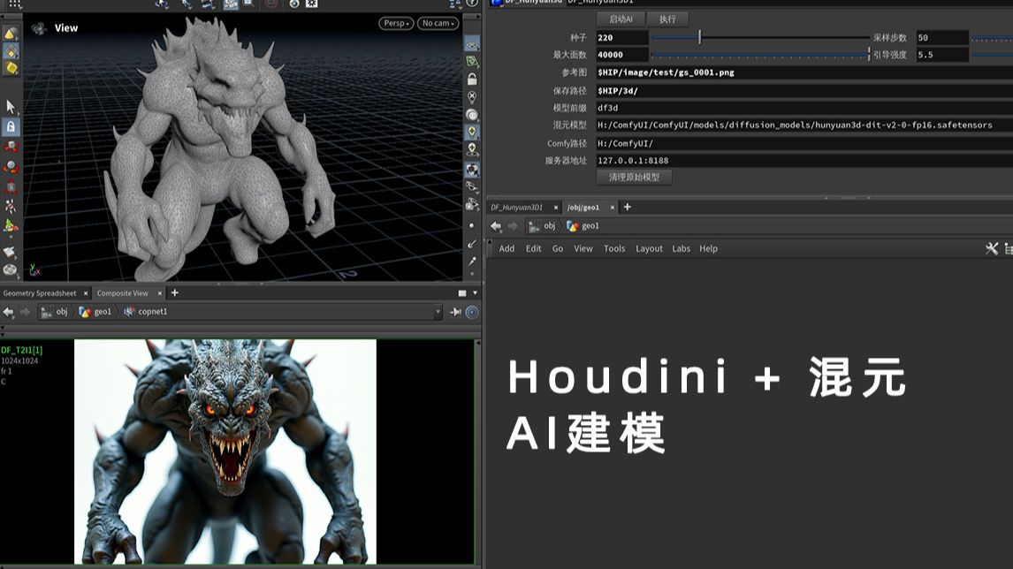Click the 启动AI button
Screen dimensions: 1013x569
[621, 19]
